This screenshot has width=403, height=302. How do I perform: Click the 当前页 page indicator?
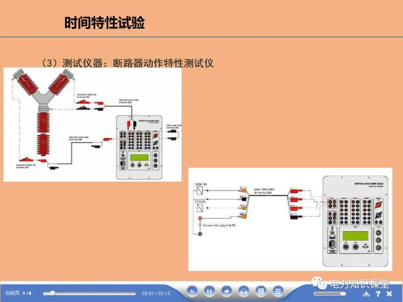pos(11,293)
